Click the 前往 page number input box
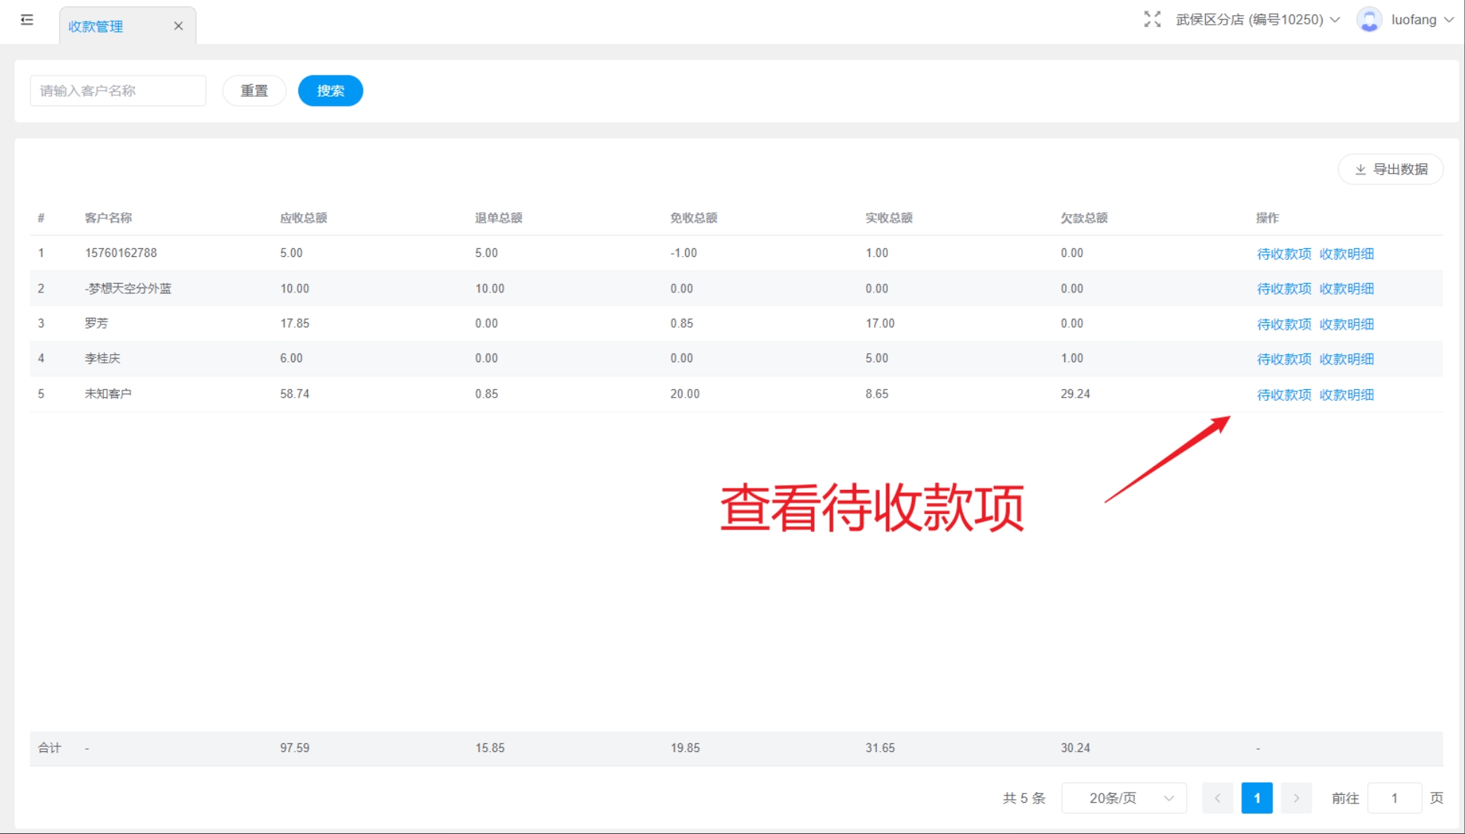The image size is (1465, 834). 1394,798
